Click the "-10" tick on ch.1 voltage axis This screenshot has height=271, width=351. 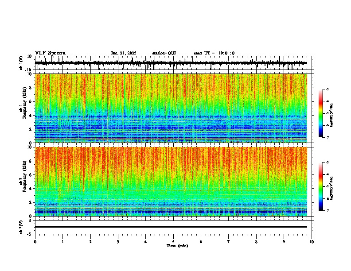[x=29, y=70]
